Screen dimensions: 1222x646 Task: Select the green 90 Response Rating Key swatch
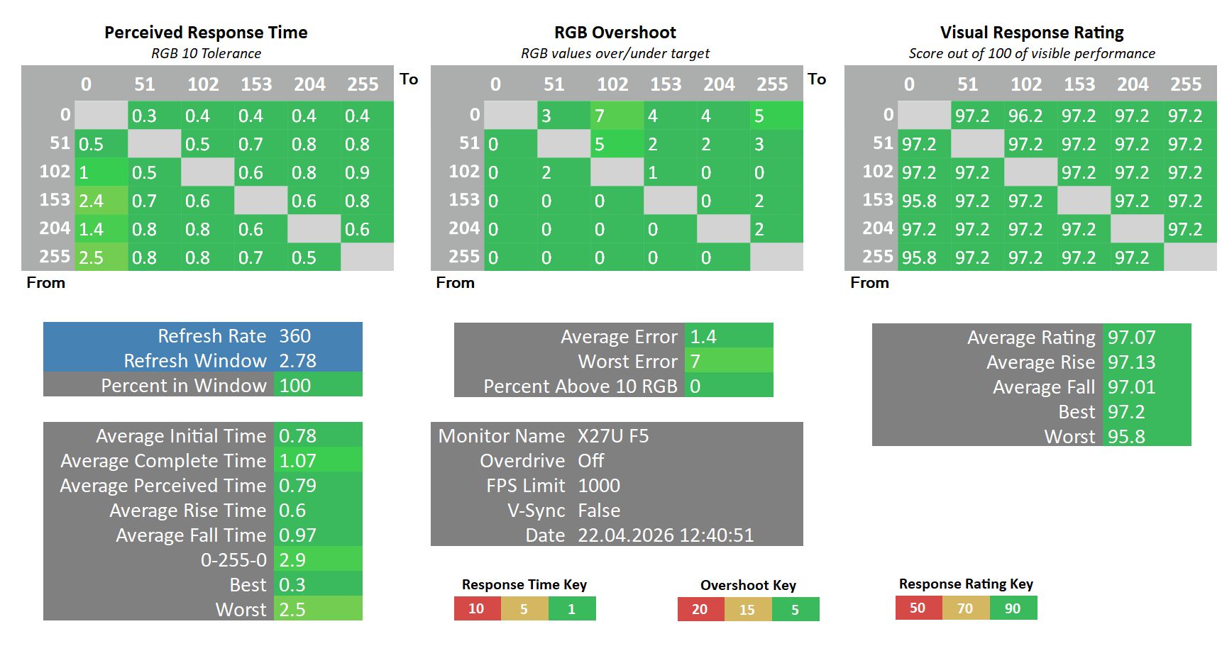point(1013,608)
